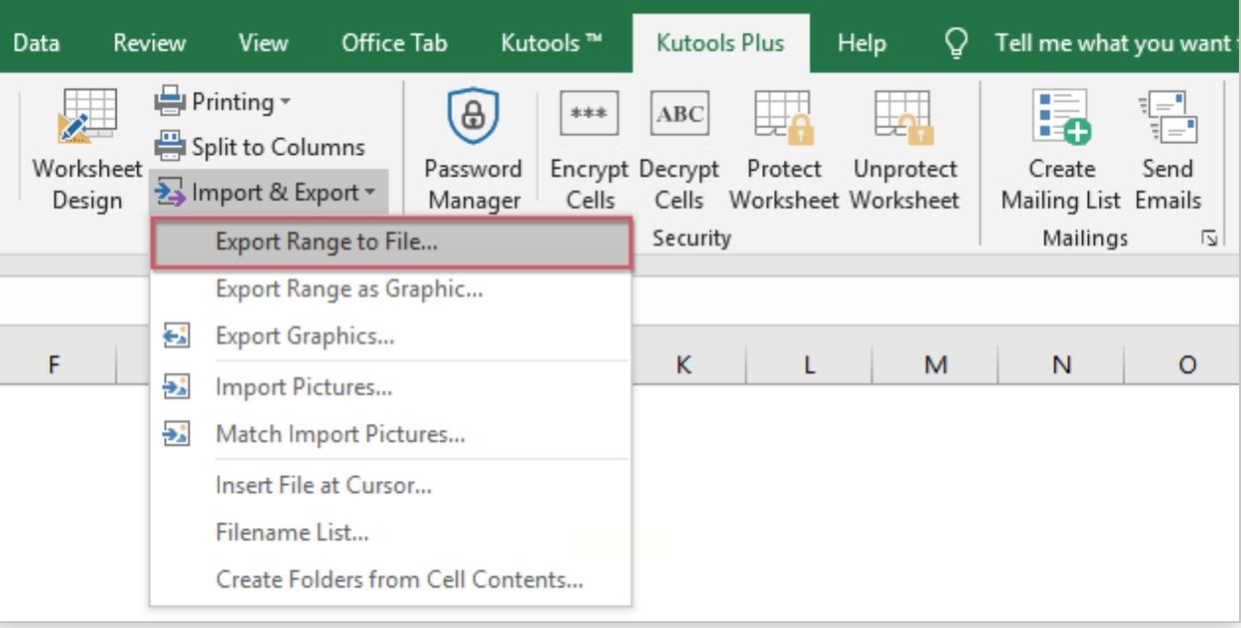Open the View tab
This screenshot has width=1241, height=628.
click(264, 43)
